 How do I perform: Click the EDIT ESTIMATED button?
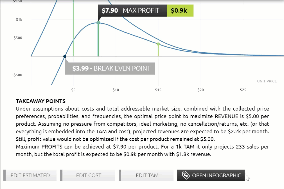pos(30,175)
